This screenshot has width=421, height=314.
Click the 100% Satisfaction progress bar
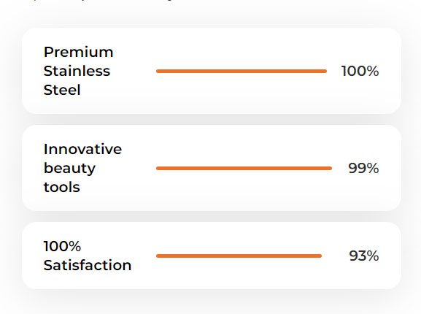point(239,256)
